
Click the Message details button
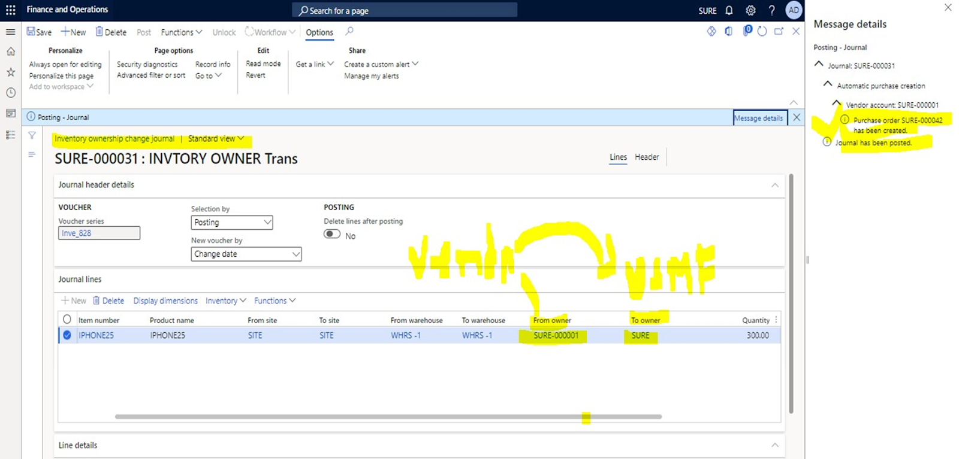(760, 118)
